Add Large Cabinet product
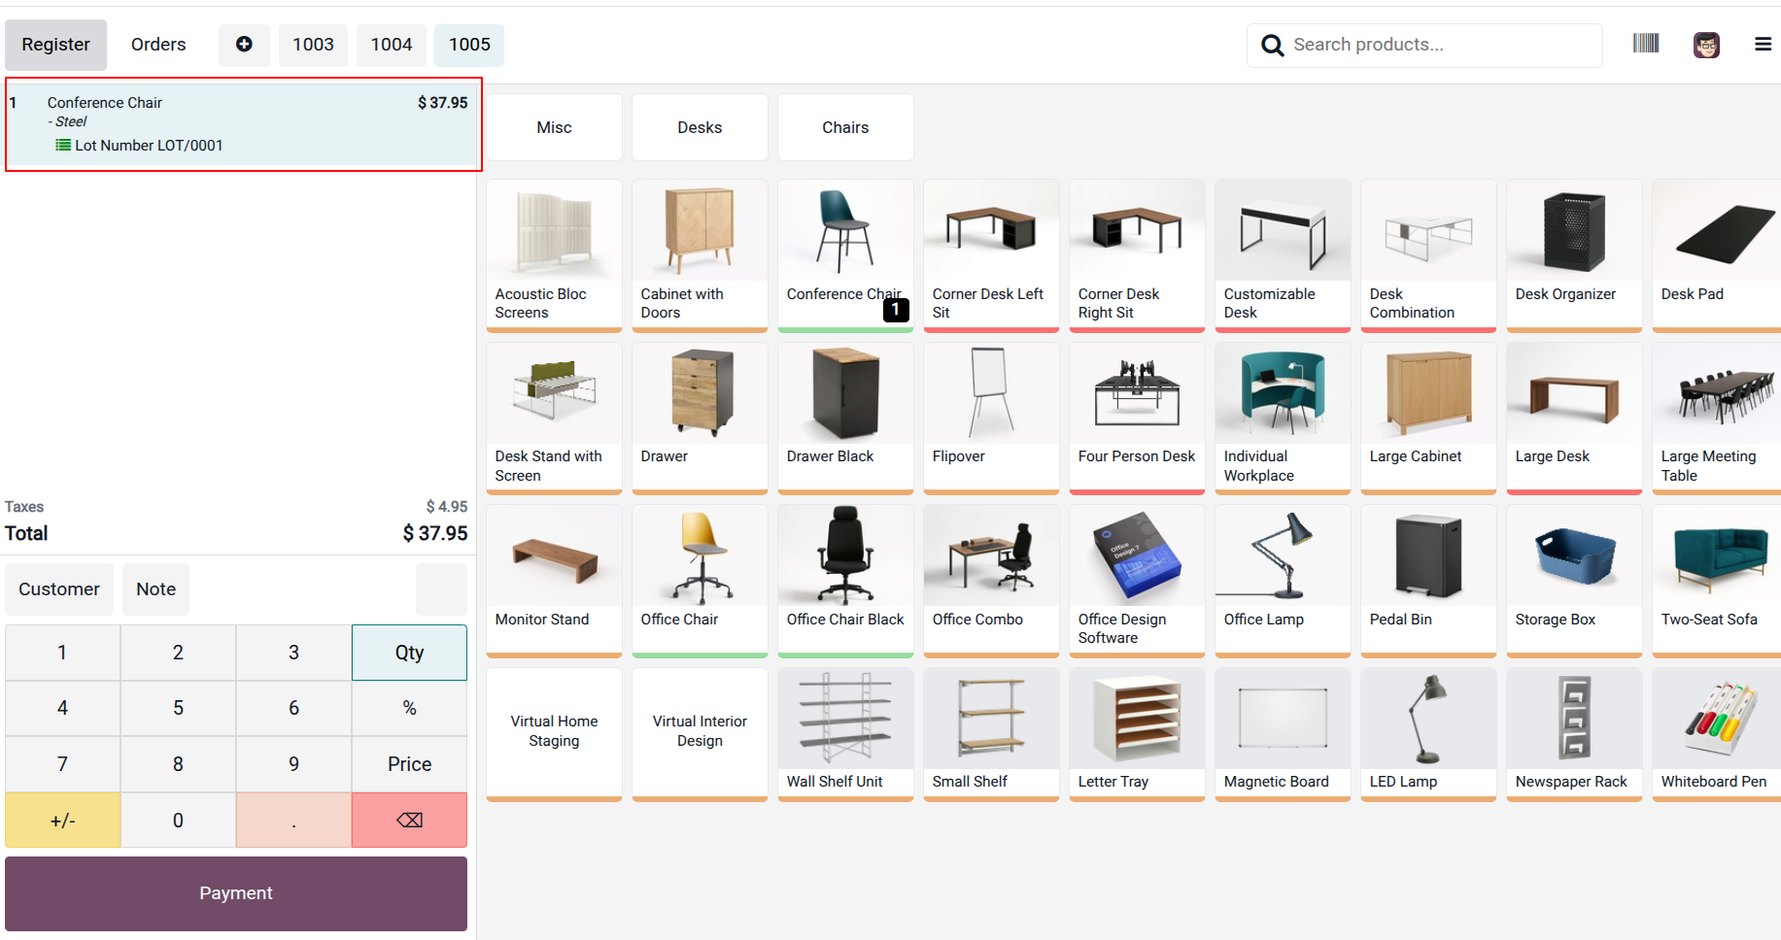This screenshot has height=940, width=1781. 1428,419
